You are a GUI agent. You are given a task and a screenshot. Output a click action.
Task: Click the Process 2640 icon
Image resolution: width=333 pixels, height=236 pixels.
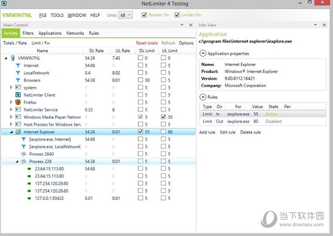(x=23, y=154)
